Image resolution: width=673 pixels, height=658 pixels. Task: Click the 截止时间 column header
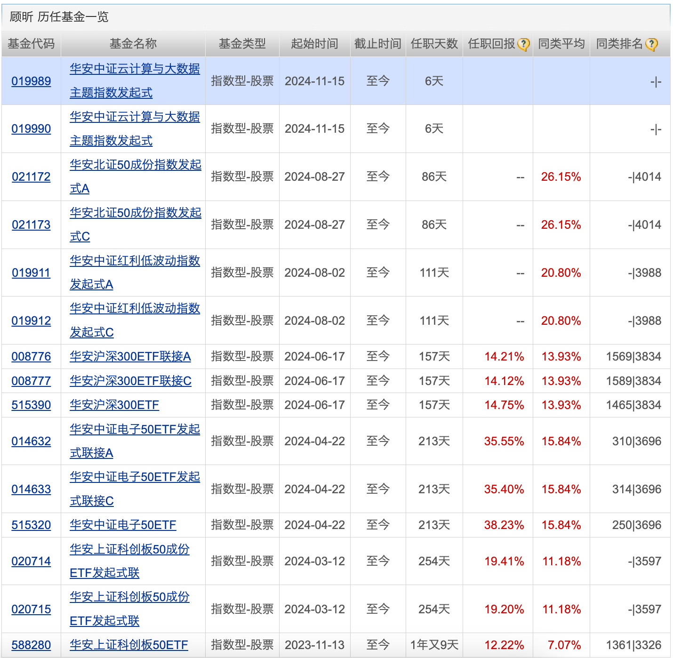click(378, 44)
